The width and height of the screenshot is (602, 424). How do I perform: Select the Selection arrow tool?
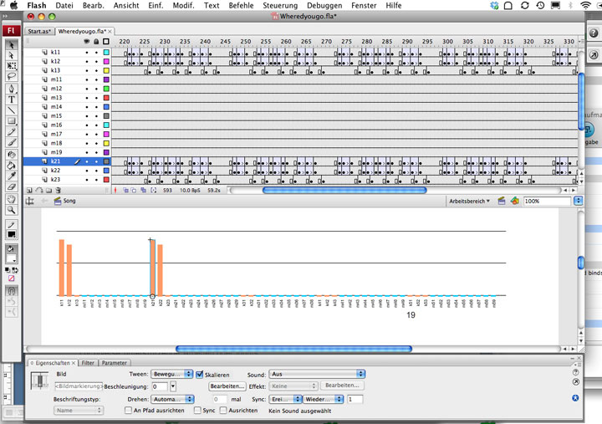coord(12,45)
